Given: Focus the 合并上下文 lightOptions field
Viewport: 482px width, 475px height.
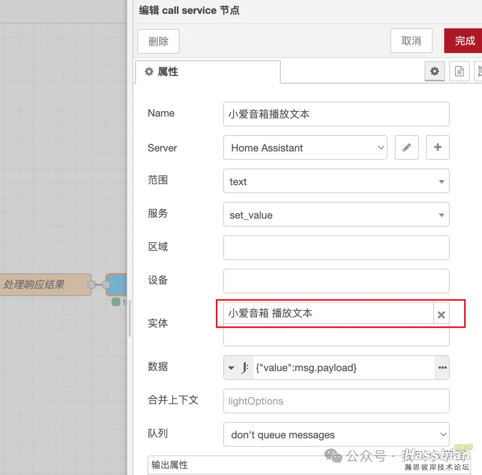Looking at the screenshot, I should (336, 401).
